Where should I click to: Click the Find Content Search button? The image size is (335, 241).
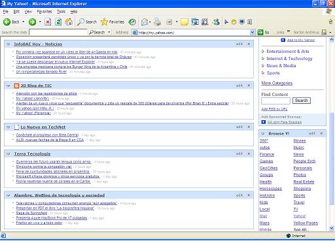[x=302, y=101]
